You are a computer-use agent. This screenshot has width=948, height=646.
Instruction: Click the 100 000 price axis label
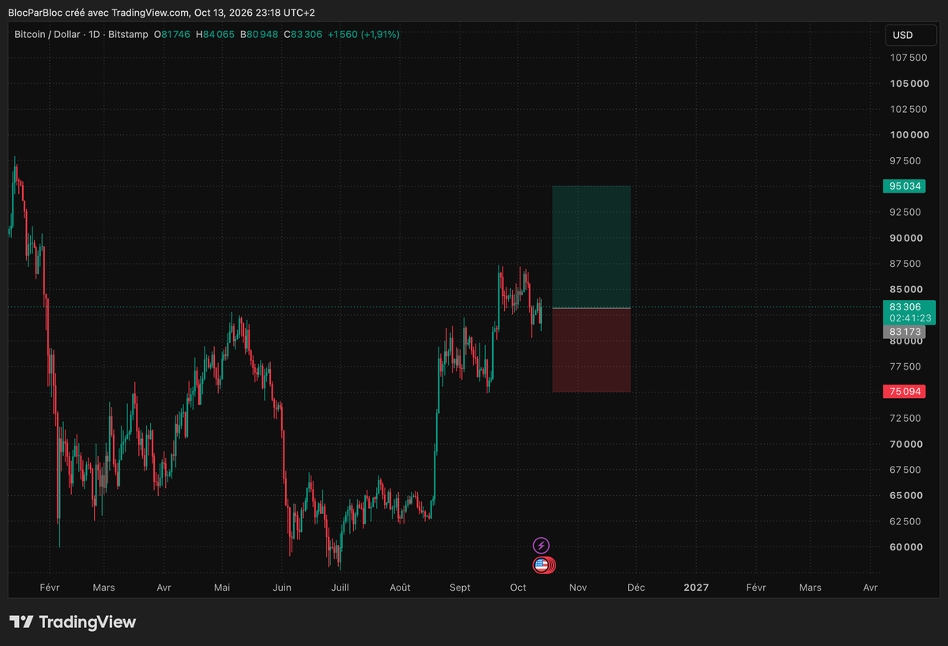908,135
